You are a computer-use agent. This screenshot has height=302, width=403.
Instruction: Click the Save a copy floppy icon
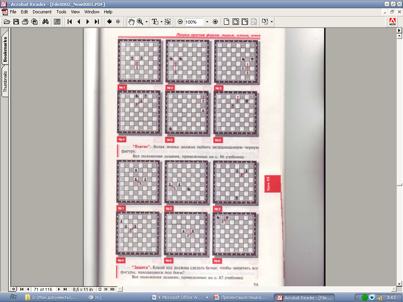16,22
